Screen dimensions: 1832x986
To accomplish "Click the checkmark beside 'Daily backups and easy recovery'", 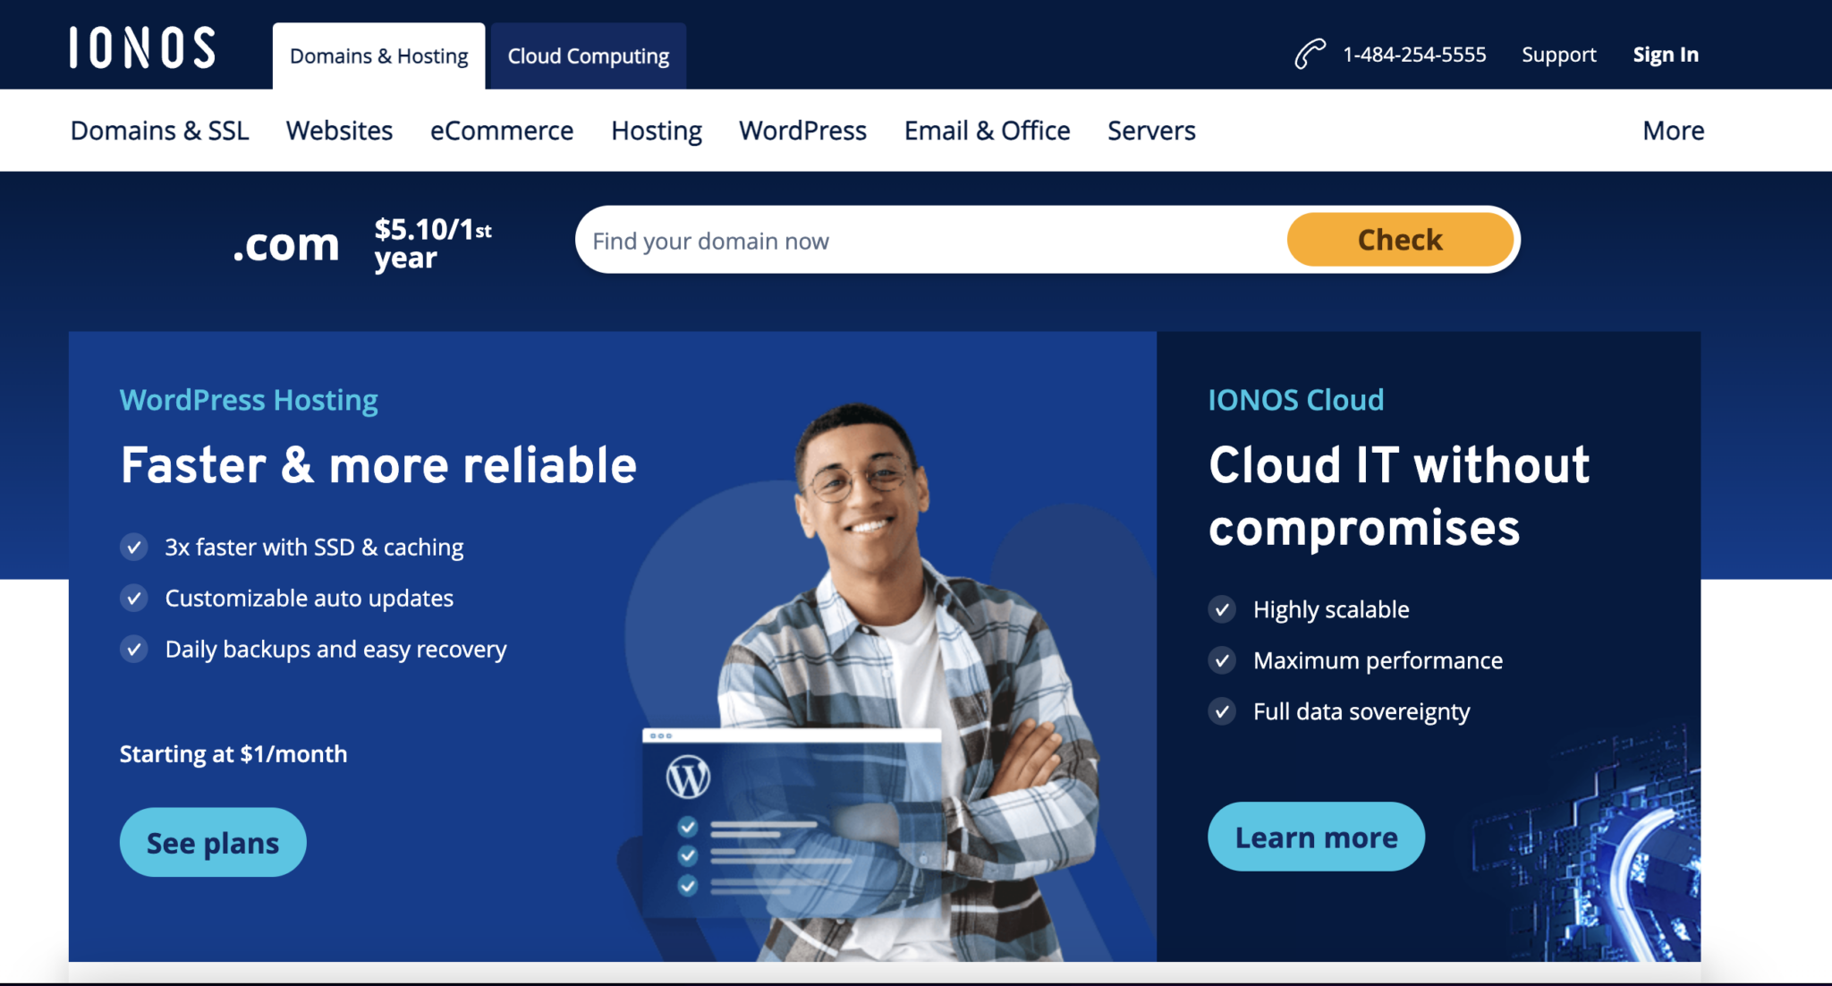I will coord(134,649).
